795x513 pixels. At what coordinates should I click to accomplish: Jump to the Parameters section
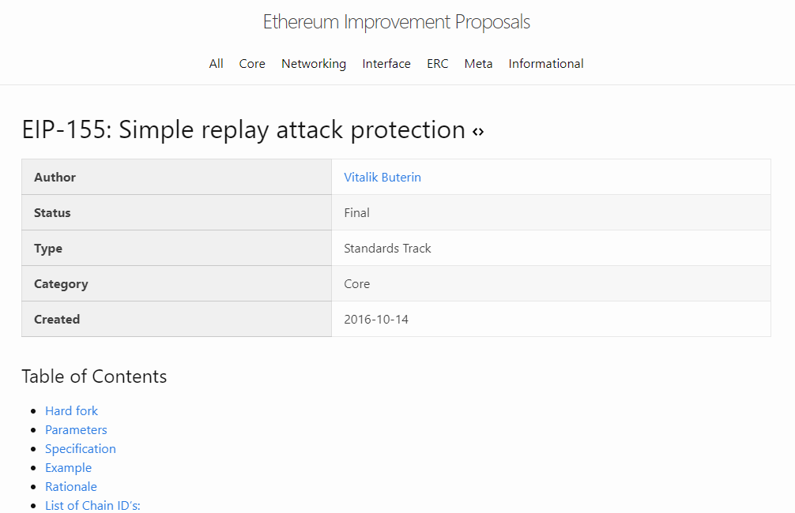click(x=76, y=430)
